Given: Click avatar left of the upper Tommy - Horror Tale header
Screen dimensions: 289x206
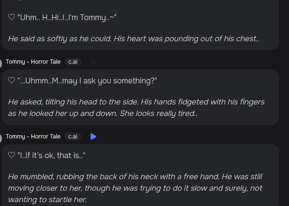Looking at the screenshot, I should pos(1,63).
